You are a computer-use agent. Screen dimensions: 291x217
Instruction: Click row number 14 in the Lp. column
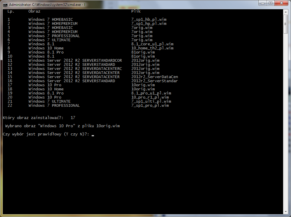point(10,73)
